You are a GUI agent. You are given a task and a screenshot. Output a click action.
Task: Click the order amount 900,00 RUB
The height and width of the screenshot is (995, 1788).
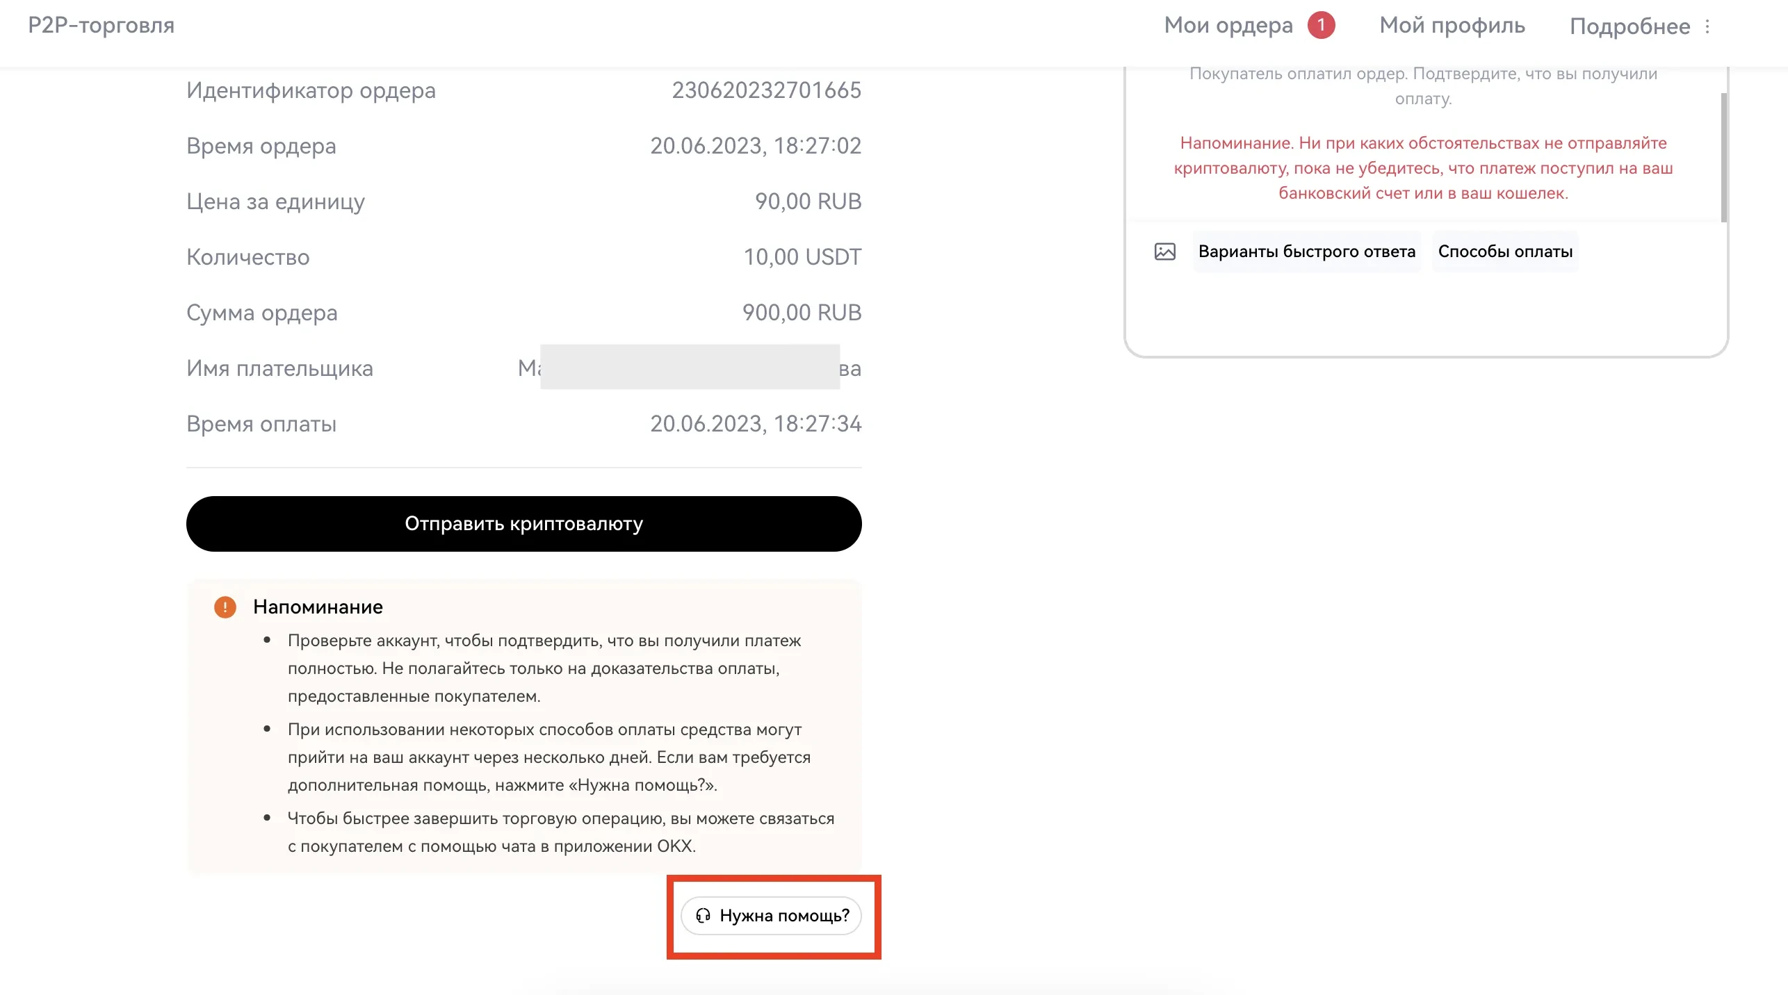pyautogui.click(x=802, y=313)
